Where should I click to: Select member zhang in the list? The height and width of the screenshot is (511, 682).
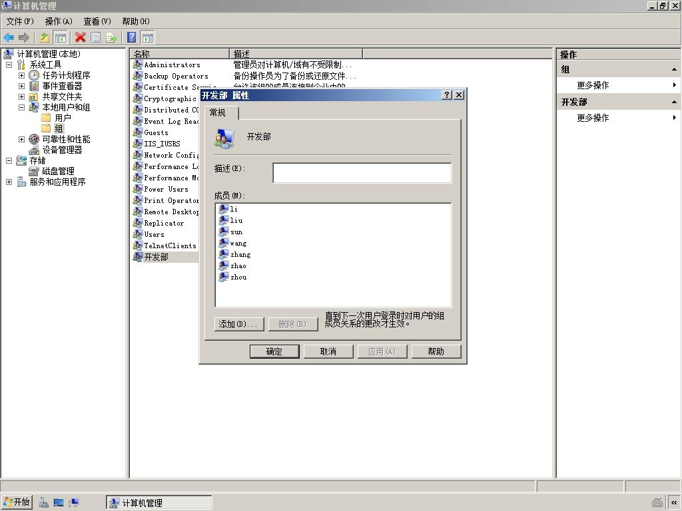240,255
